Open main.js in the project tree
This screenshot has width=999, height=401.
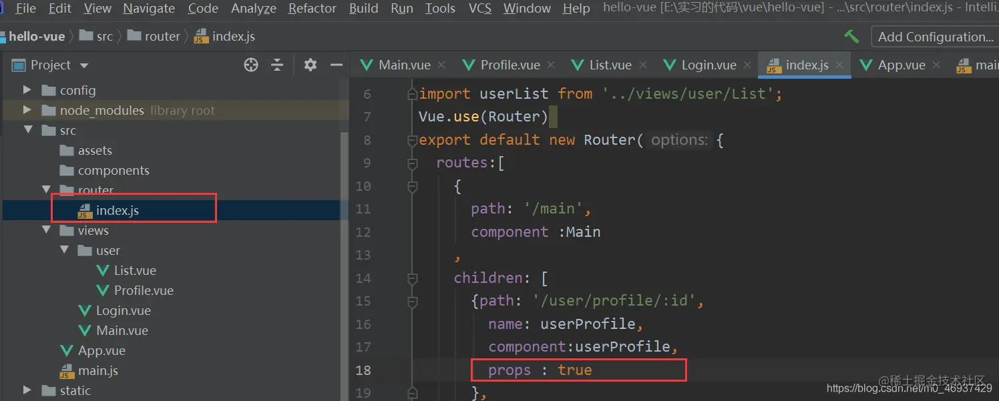[x=89, y=370]
